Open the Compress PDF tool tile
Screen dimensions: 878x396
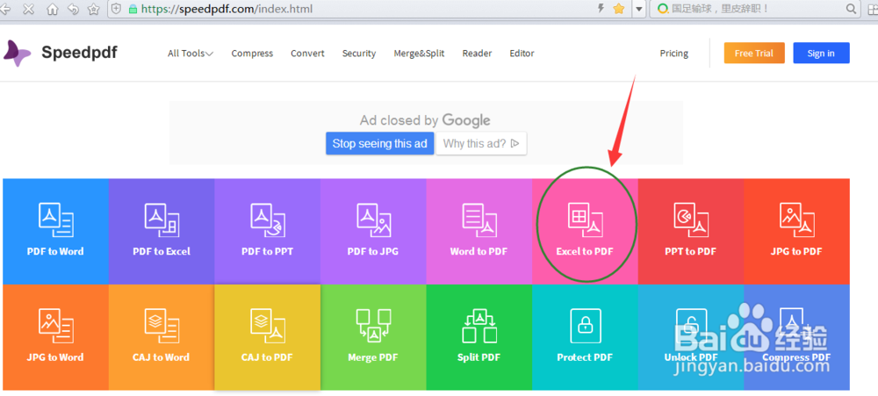(796, 337)
